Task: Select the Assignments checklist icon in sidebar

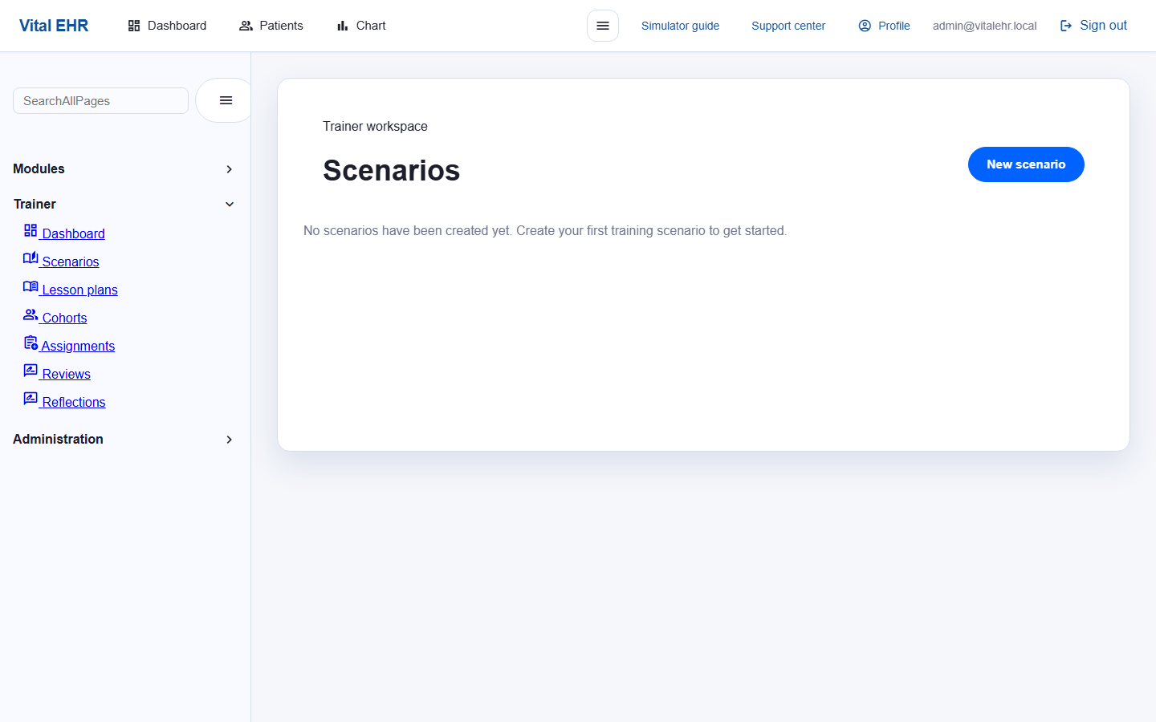Action: click(29, 344)
